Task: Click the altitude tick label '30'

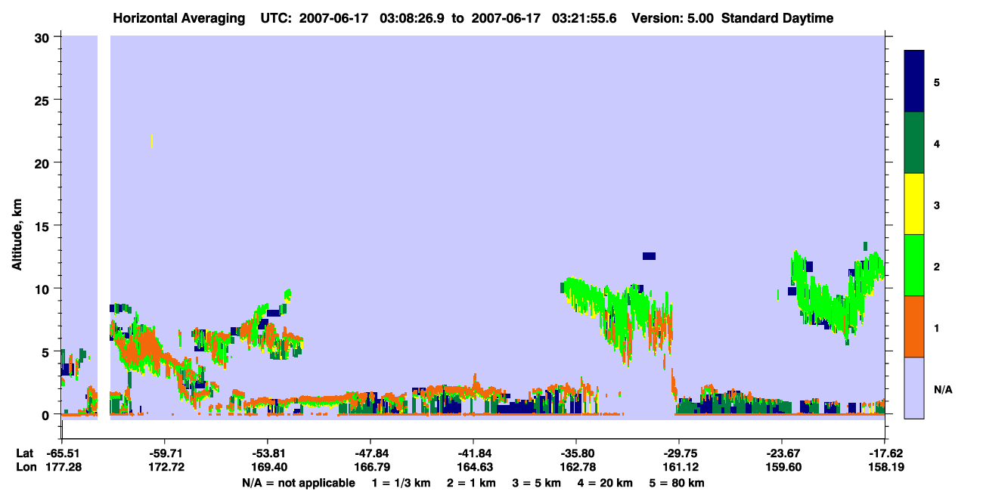Action: [x=44, y=37]
